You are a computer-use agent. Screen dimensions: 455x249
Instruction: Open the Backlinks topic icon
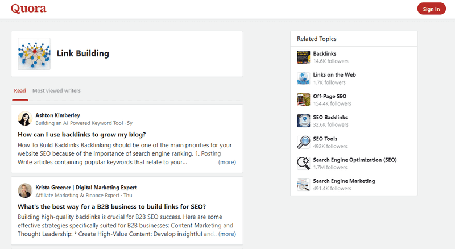(x=303, y=57)
